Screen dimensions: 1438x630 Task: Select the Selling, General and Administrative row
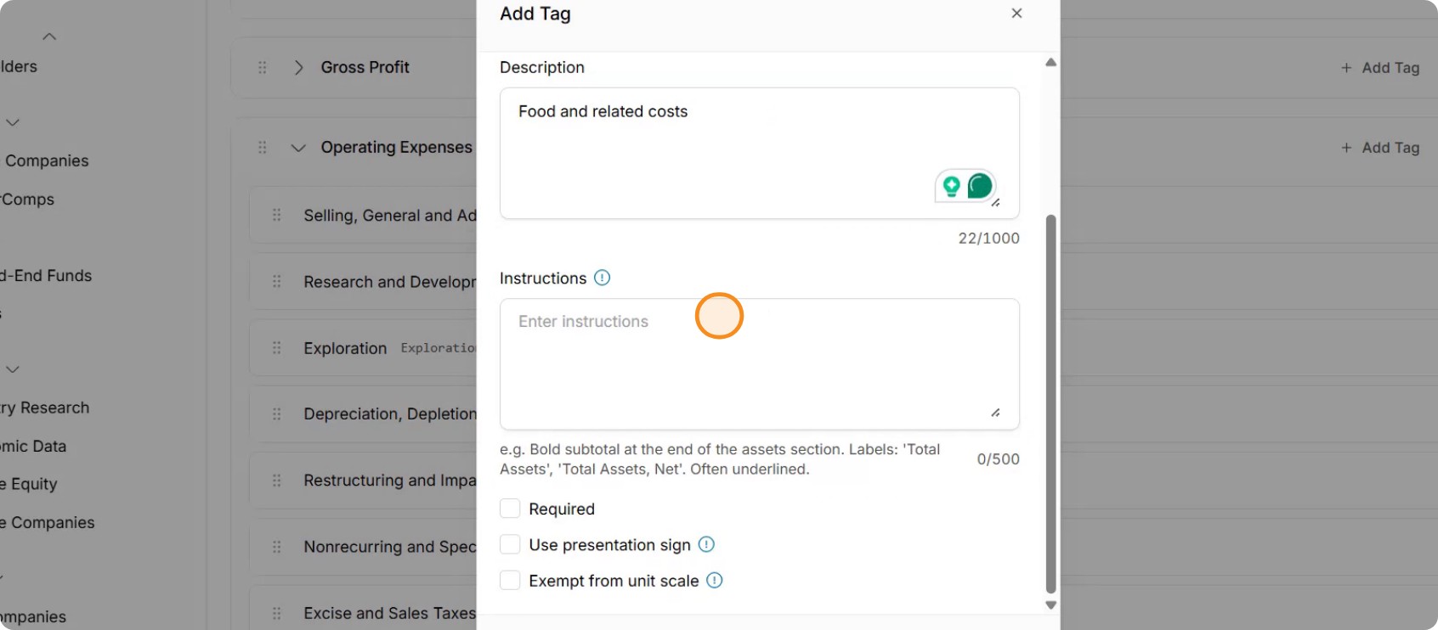363,215
